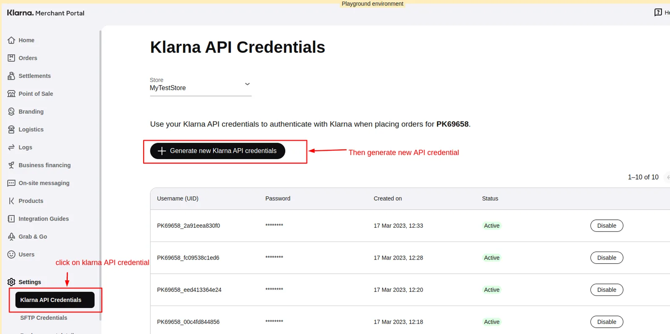This screenshot has height=334, width=670.
Task: Click Generate new Klarna API credentials button
Action: click(x=218, y=151)
